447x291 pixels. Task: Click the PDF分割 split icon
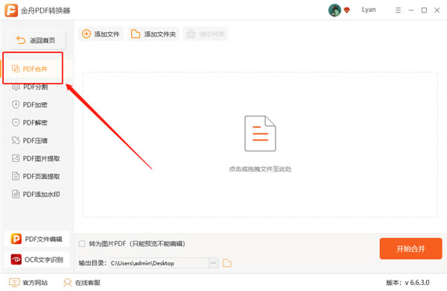tap(16, 87)
